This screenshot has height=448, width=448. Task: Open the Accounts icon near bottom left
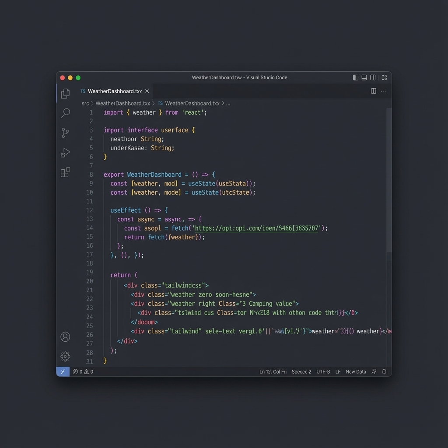(65, 336)
